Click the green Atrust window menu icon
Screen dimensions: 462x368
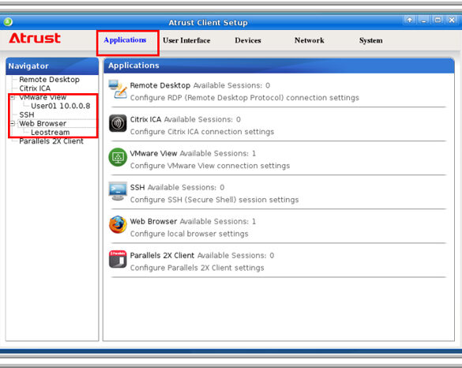coord(8,21)
